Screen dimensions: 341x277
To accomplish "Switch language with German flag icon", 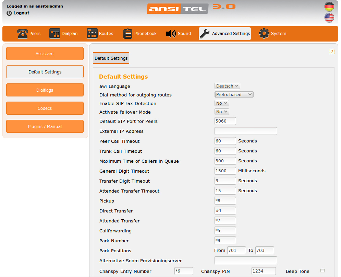I will click(329, 7).
